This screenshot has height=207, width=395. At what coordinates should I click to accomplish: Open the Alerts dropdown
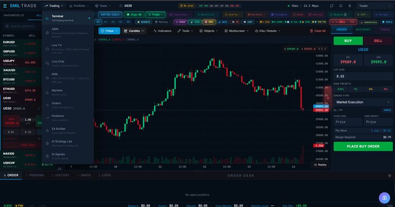[x=233, y=15]
